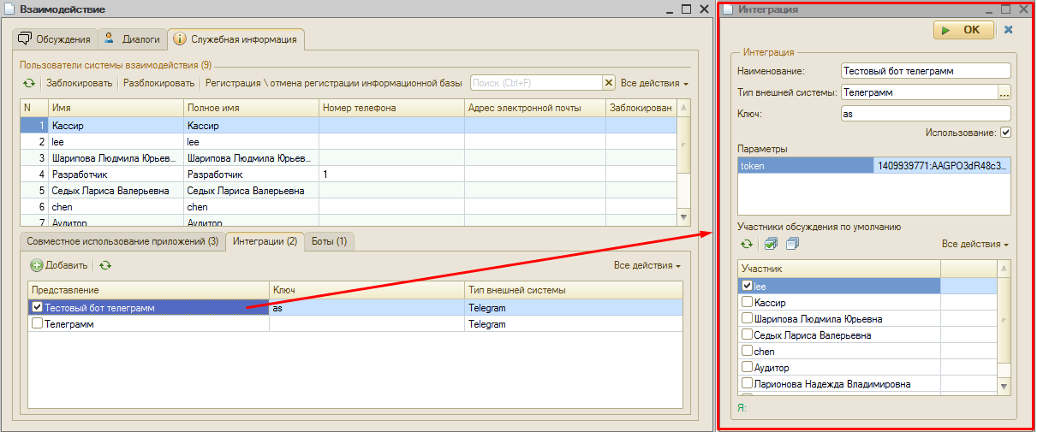This screenshot has width=1037, height=432.
Task: Select user row 6 chen
Action: pyautogui.click(x=349, y=206)
